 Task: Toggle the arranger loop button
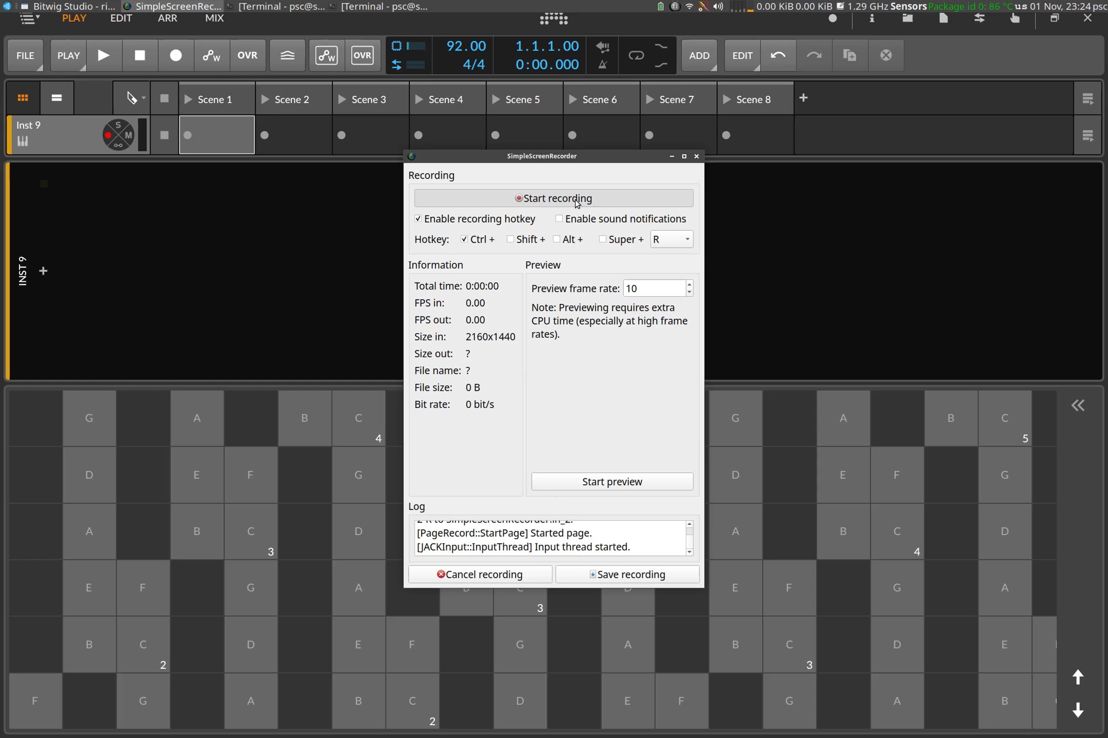636,55
